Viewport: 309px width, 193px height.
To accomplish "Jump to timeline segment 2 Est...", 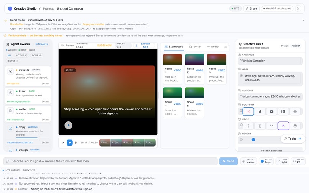I will click(x=116, y=142).
